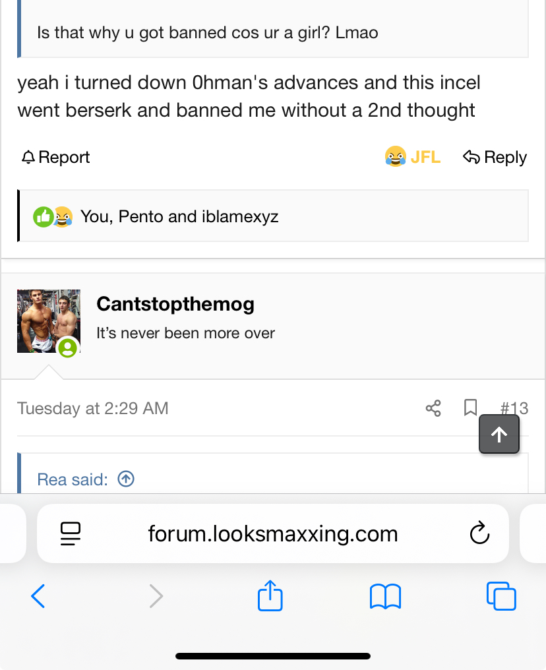
Task: Click the JFL laughing reaction
Action: click(x=412, y=158)
